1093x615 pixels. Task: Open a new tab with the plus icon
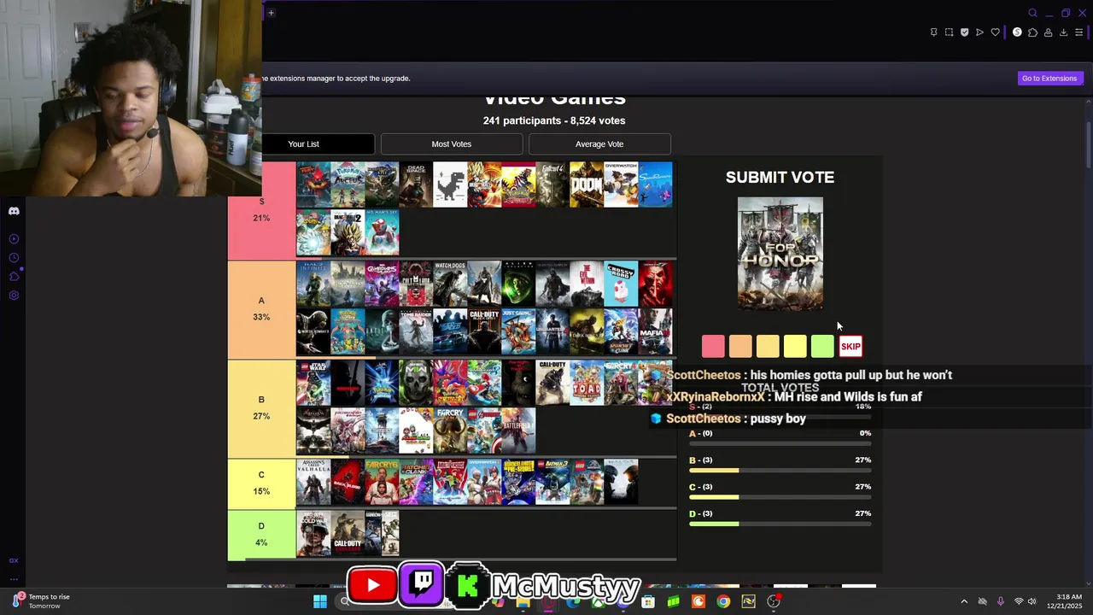pos(271,13)
